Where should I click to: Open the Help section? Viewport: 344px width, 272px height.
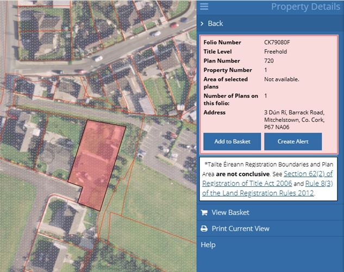click(x=208, y=245)
